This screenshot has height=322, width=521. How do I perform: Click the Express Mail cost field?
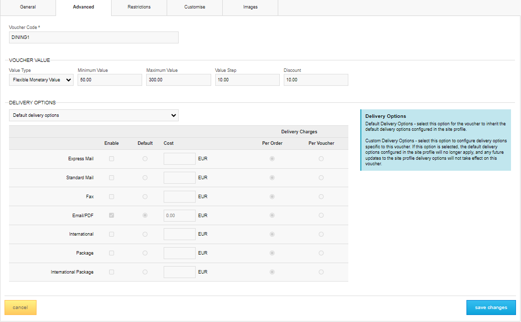coord(180,159)
